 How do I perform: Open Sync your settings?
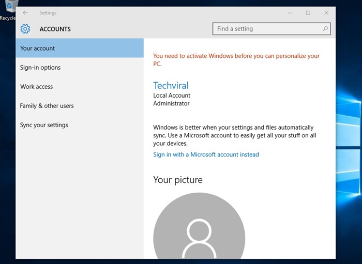coord(80,125)
